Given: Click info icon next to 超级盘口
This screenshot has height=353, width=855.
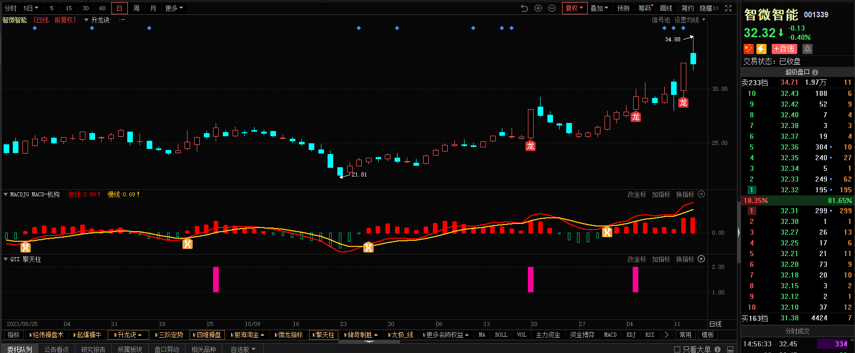Looking at the screenshot, I should (815, 72).
